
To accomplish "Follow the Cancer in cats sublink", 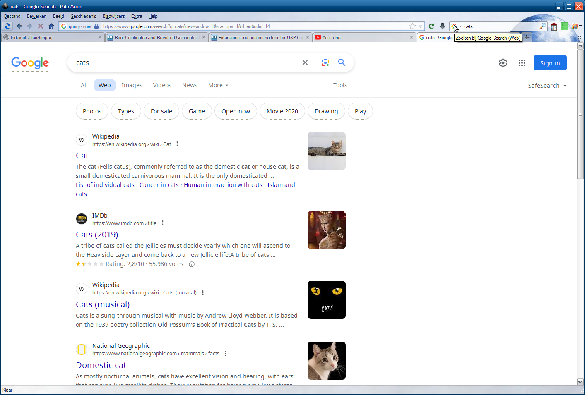I will pyautogui.click(x=159, y=185).
